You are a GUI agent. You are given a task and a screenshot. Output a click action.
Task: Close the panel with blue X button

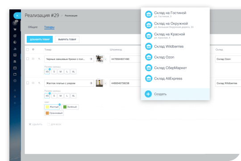click(17, 16)
